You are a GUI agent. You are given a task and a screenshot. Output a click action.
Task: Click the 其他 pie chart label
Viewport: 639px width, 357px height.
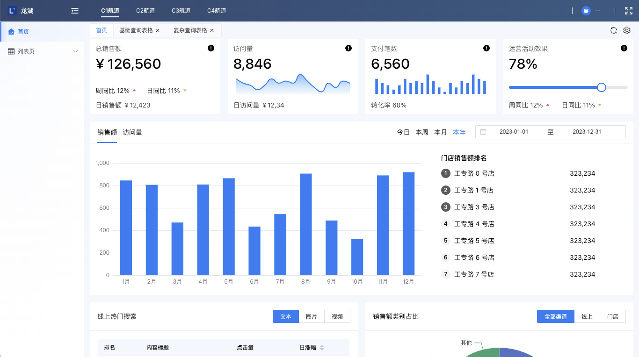(x=466, y=343)
